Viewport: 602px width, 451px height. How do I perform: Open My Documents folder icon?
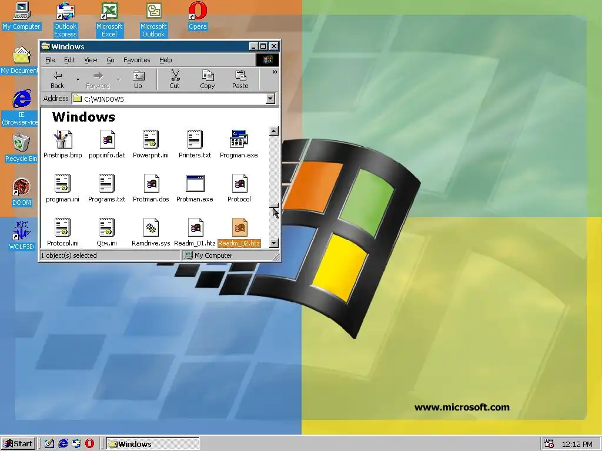point(20,60)
